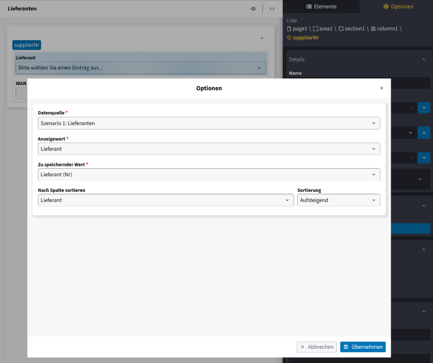Image resolution: width=433 pixels, height=363 pixels.
Task: Close the Optionen dialog
Action: (x=381, y=88)
